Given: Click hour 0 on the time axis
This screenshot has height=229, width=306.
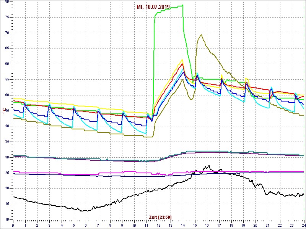Looking at the screenshot, I should click(13, 226).
